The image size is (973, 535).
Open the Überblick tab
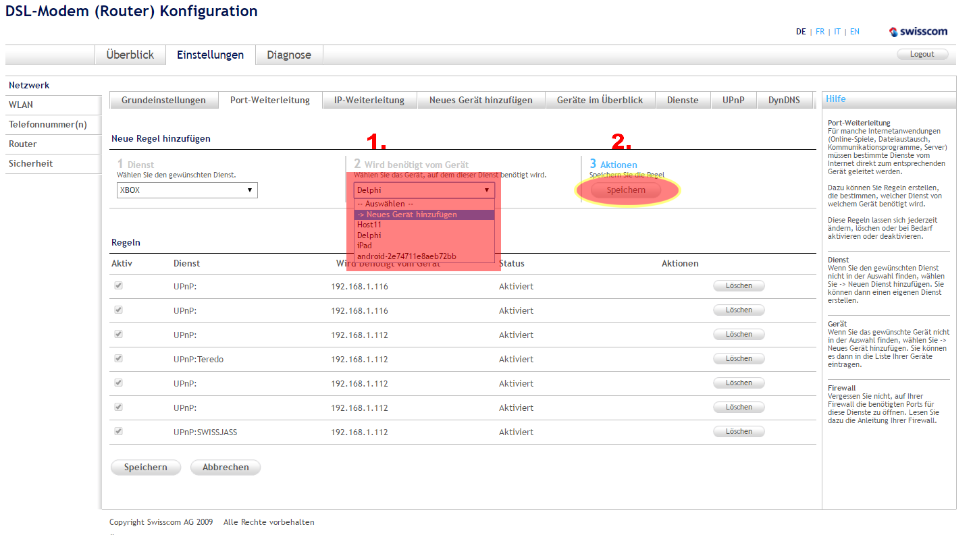[130, 55]
